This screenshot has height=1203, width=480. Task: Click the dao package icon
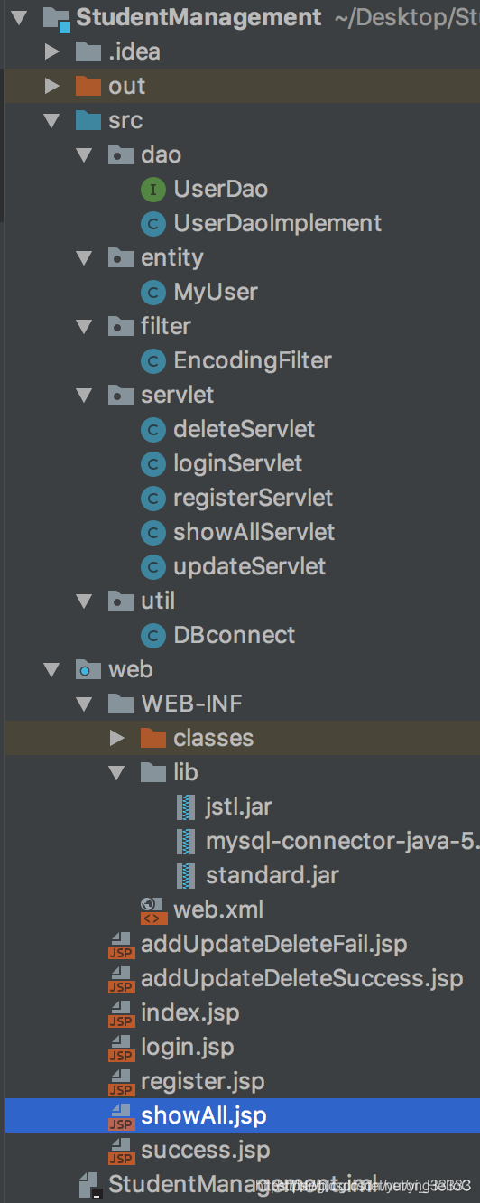(x=121, y=154)
